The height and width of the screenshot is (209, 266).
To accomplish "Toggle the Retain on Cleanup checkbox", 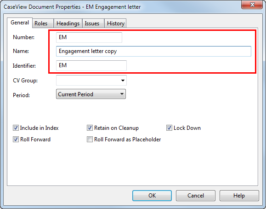I will [90, 128].
